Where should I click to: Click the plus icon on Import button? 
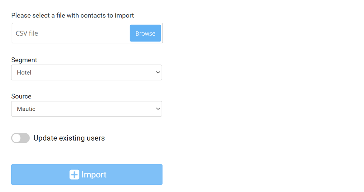click(x=74, y=175)
